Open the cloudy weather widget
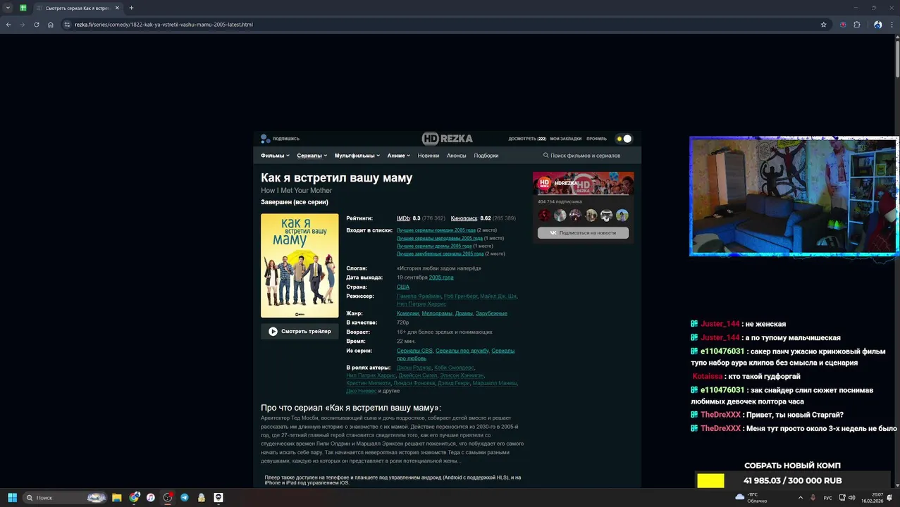900x507 pixels. [x=750, y=497]
